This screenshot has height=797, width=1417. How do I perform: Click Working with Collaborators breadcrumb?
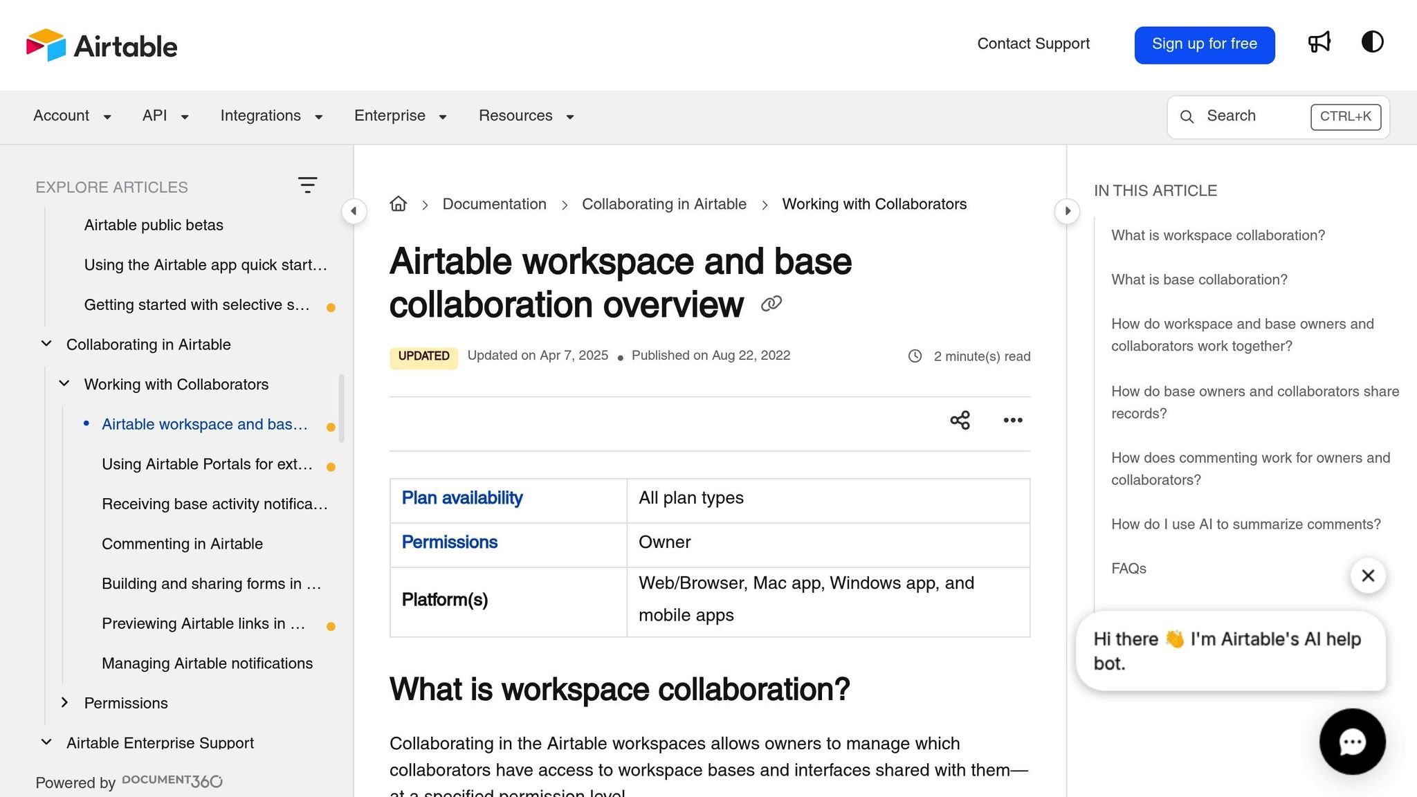tap(874, 204)
